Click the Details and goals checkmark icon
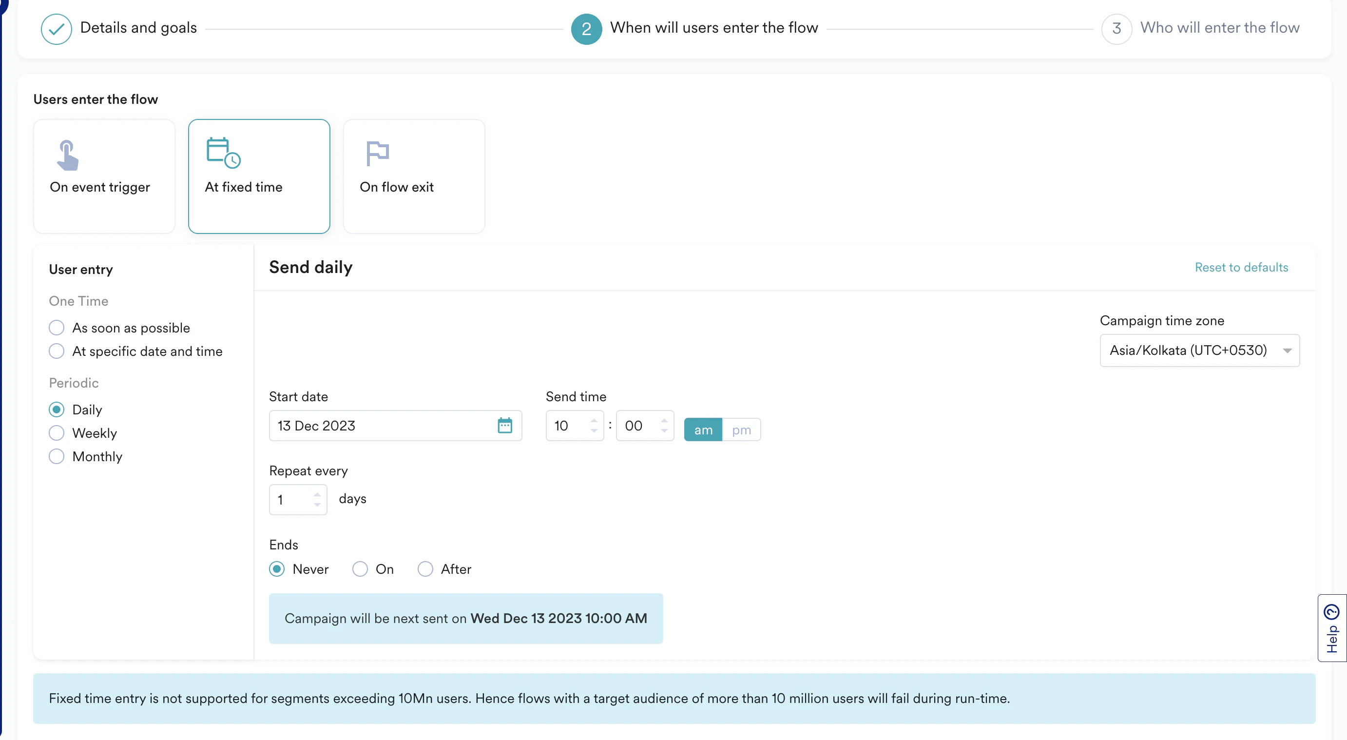This screenshot has width=1347, height=740. pos(57,29)
